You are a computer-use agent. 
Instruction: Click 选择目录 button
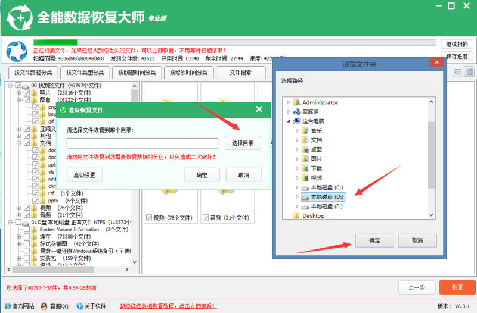243,143
